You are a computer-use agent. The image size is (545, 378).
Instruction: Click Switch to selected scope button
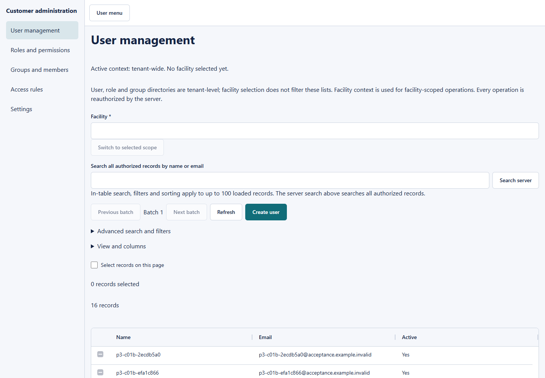[x=127, y=147]
